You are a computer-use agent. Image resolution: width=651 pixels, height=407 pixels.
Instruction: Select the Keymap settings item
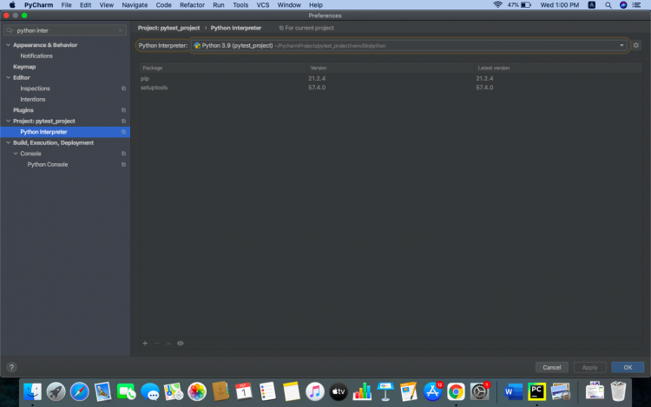pyautogui.click(x=24, y=66)
